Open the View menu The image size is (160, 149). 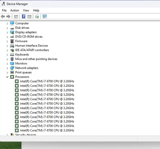click(26, 10)
